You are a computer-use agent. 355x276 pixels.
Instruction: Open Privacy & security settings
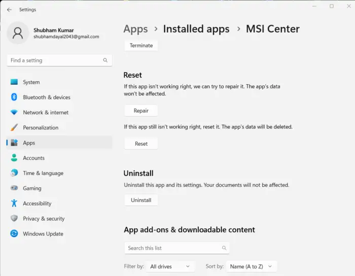[x=59, y=219]
